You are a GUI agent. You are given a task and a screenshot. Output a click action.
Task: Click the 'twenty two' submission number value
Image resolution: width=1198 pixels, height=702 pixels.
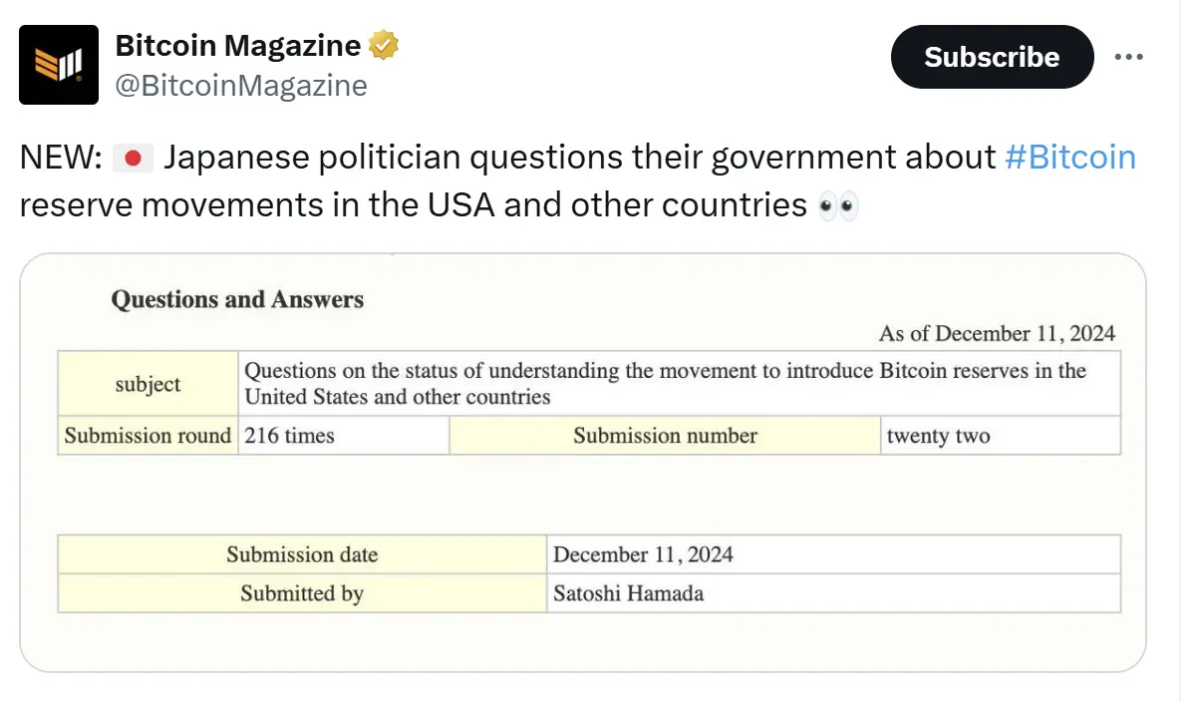pyautogui.click(x=937, y=435)
